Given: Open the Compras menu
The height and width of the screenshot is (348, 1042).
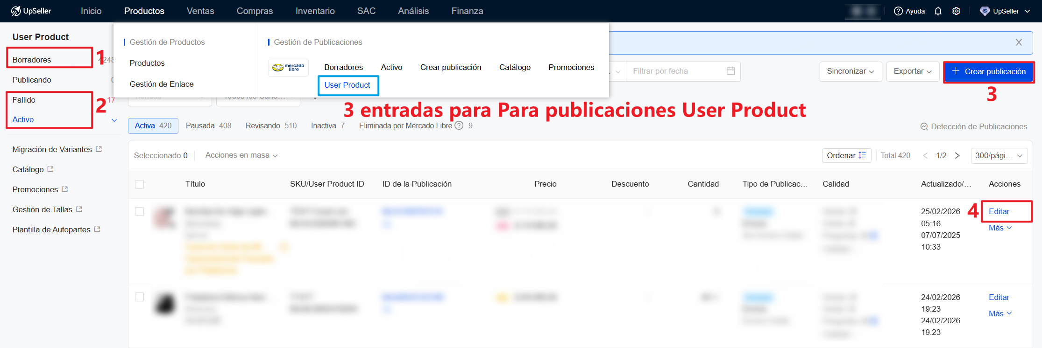Looking at the screenshot, I should (x=255, y=11).
